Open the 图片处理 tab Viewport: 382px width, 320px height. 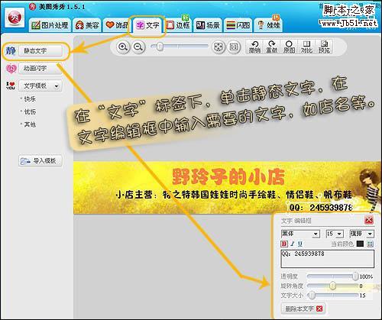50,25
